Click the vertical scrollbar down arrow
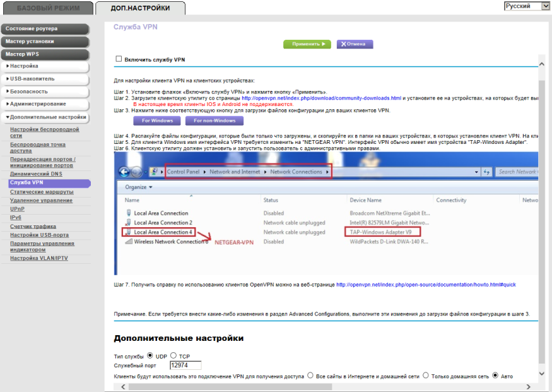The image size is (552, 392). point(542,373)
